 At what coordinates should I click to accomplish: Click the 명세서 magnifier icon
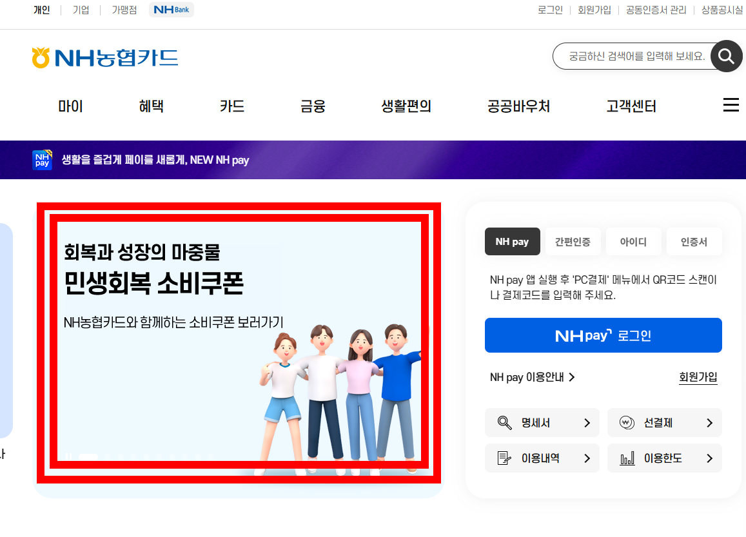504,422
